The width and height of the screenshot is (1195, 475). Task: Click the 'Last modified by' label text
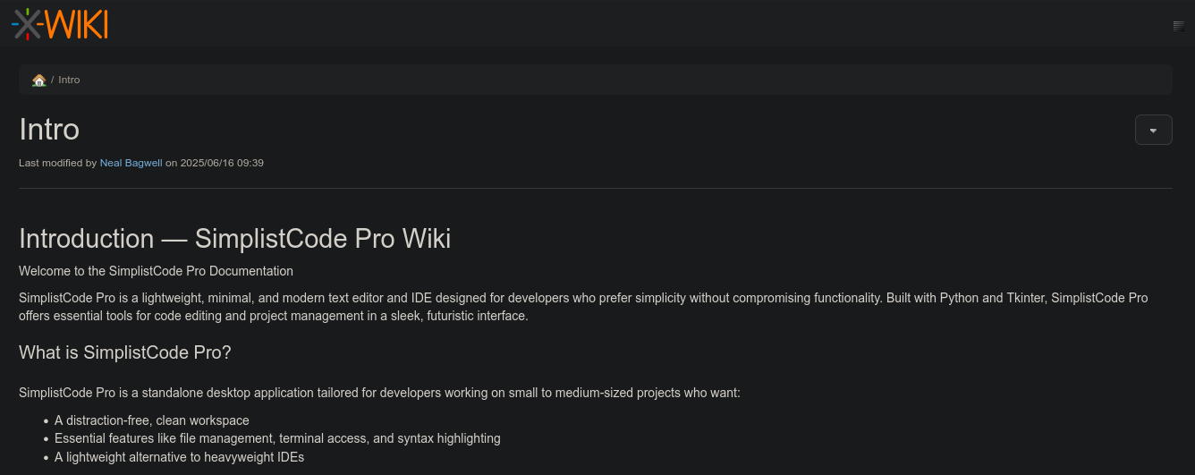pos(58,163)
